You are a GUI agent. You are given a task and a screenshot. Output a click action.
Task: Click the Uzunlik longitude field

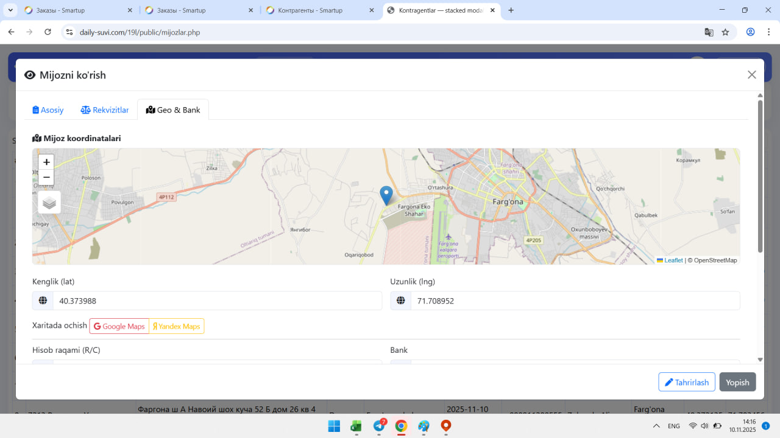click(x=575, y=301)
